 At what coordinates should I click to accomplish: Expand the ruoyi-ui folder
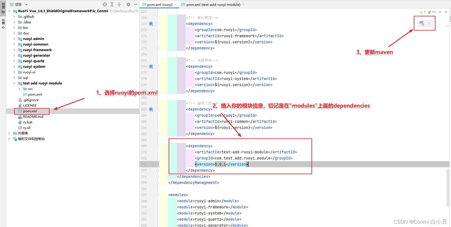[x=14, y=72]
